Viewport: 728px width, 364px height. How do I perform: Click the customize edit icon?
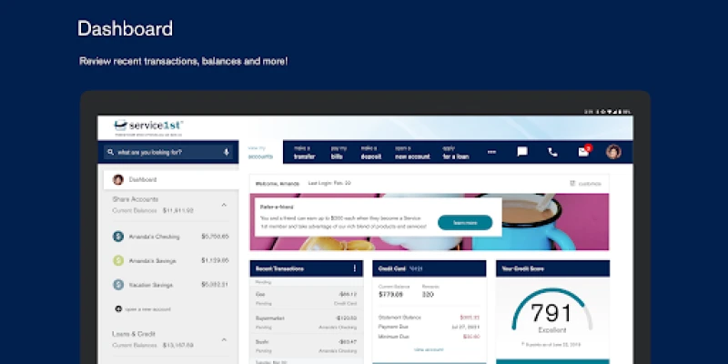(572, 184)
